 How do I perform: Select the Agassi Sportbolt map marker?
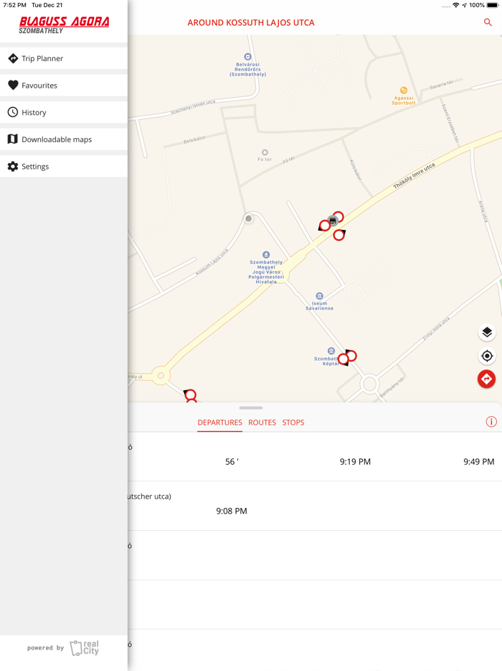(403, 91)
